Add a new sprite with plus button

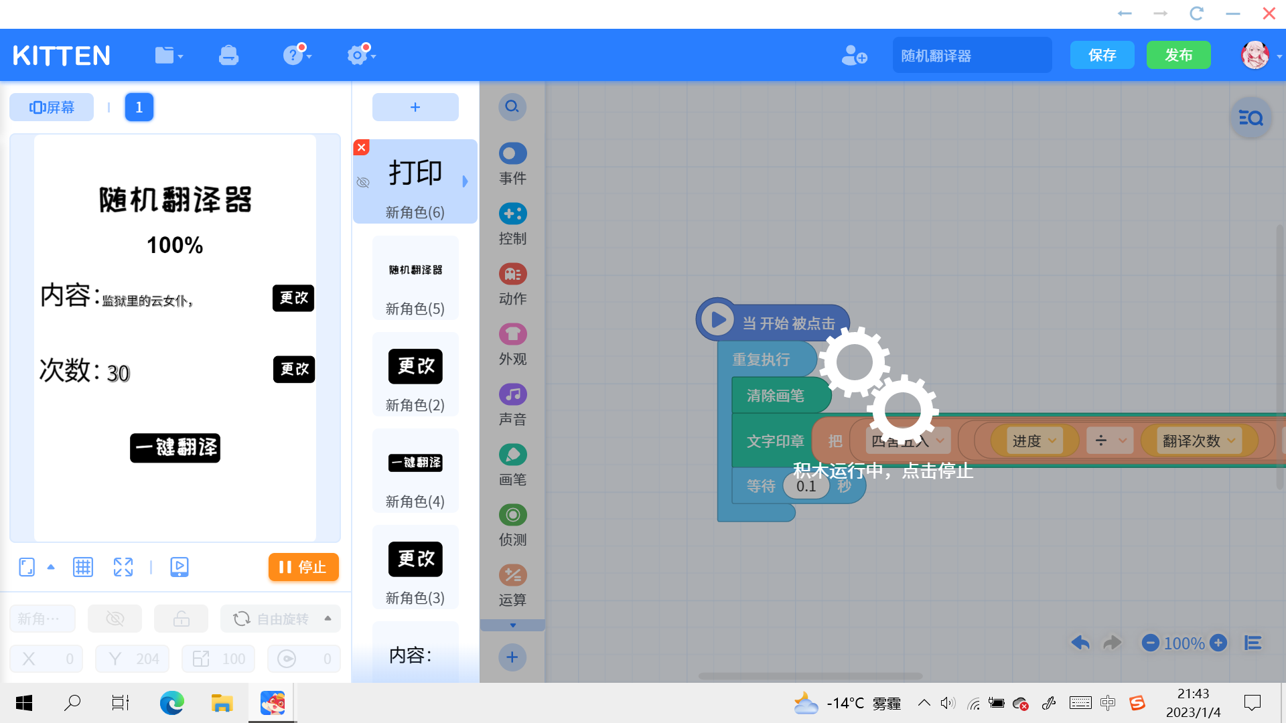coord(415,107)
